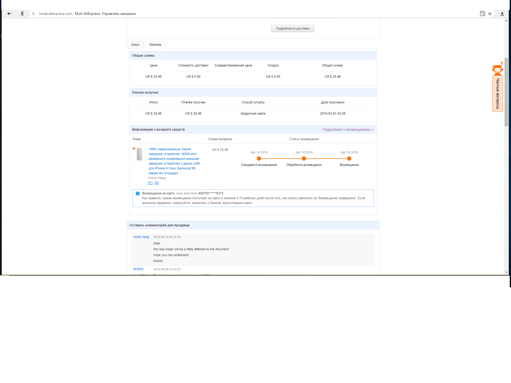Open the Yandex home icon

pos(22,14)
